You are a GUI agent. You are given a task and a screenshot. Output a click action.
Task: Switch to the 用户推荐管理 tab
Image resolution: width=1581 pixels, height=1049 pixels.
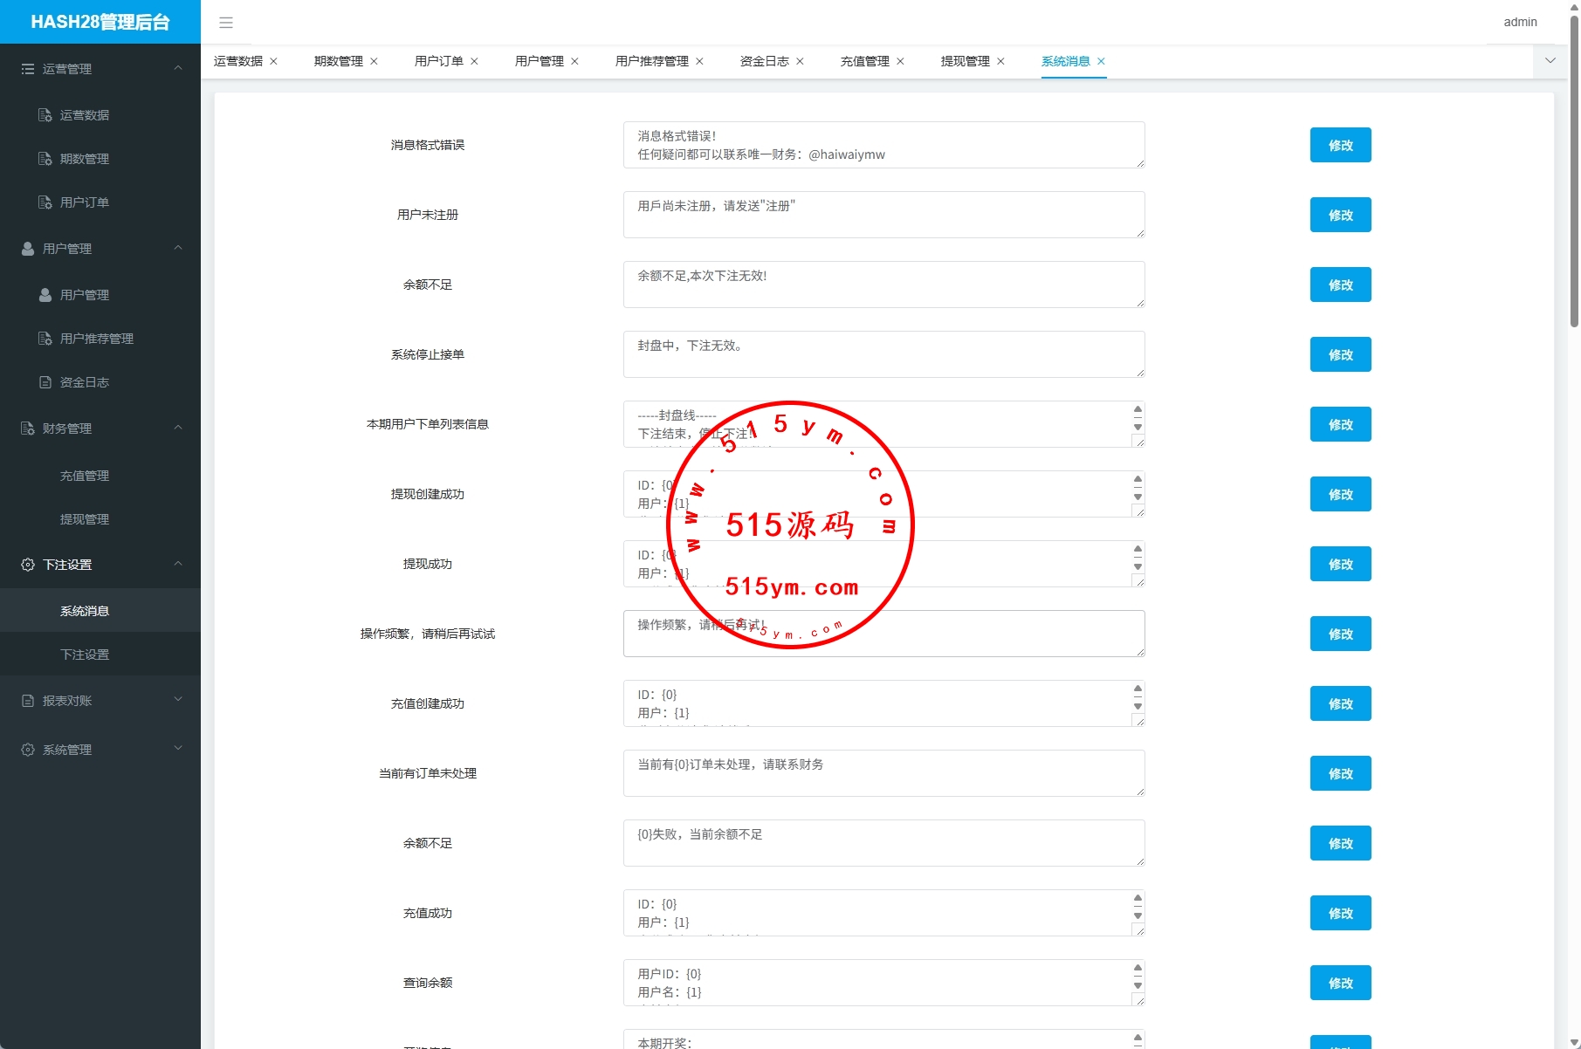(x=651, y=61)
